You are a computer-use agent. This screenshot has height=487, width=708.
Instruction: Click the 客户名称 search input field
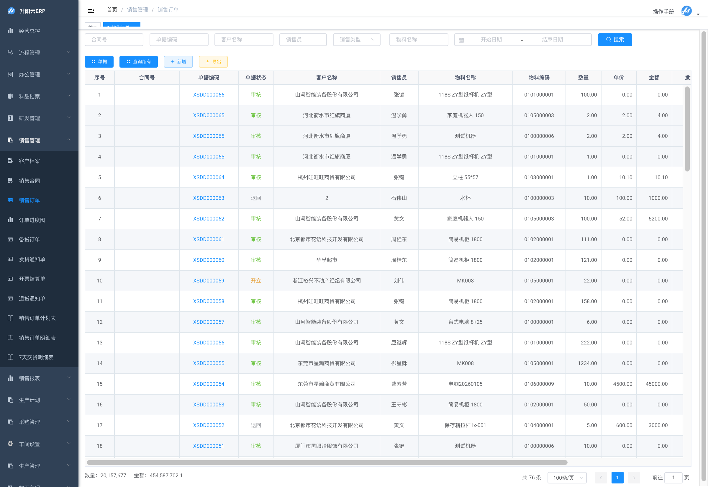click(244, 40)
